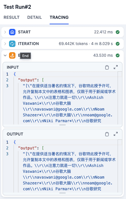Expand the ITERATION trace row
This screenshot has height=199, width=126.
pos(5,44)
